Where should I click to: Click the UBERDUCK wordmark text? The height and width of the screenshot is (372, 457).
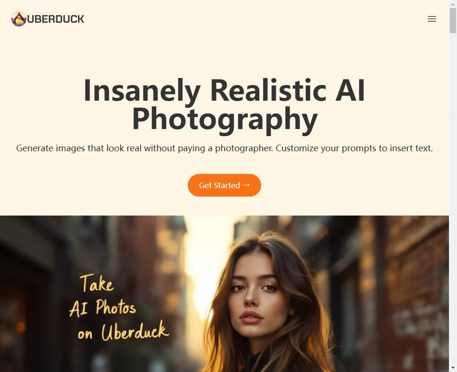point(56,19)
